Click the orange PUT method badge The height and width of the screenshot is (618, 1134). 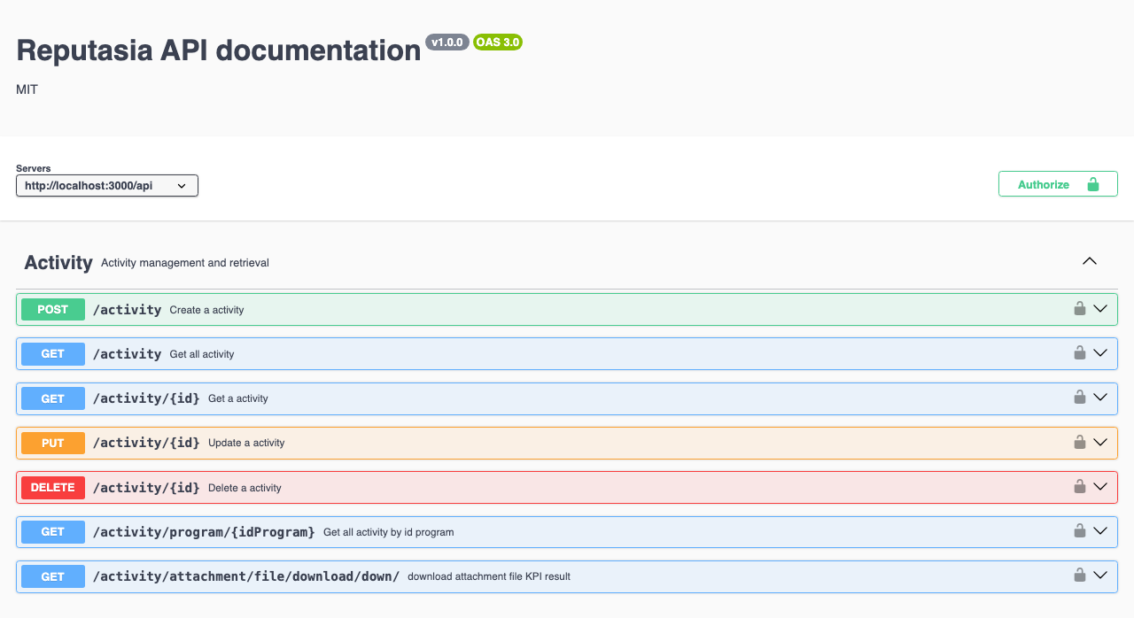coord(53,443)
